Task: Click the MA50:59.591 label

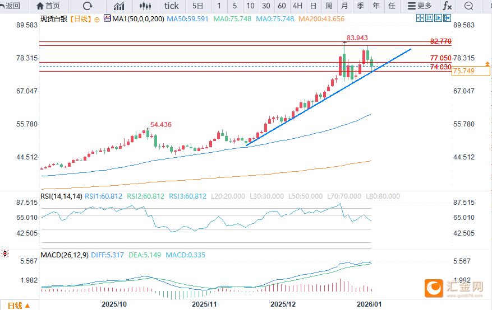Action: point(187,19)
